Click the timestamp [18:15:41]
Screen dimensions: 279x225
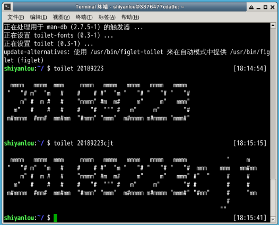pyautogui.click(x=250, y=218)
